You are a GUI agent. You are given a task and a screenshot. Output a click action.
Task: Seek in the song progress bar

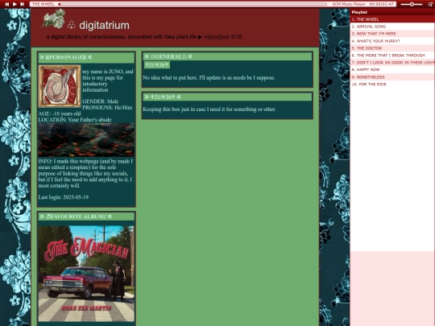[x=193, y=4]
